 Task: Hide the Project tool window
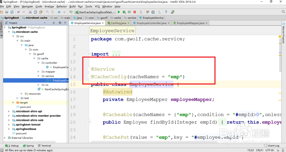(x=66, y=23)
